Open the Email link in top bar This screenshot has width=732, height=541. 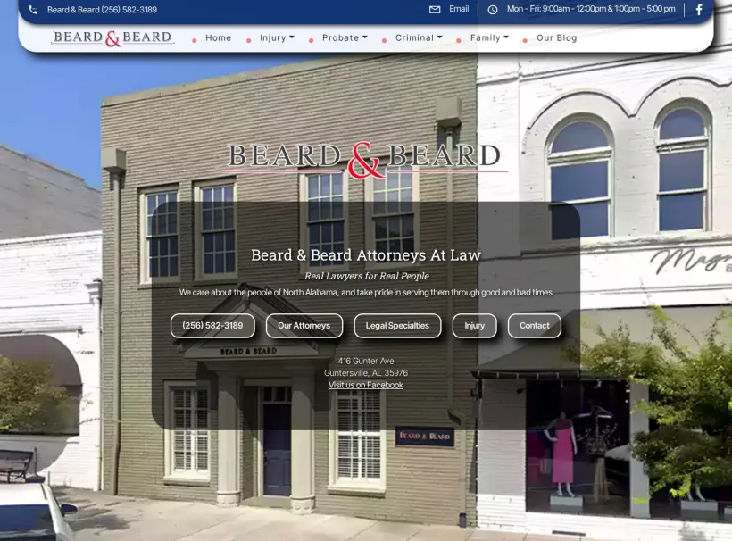point(459,9)
